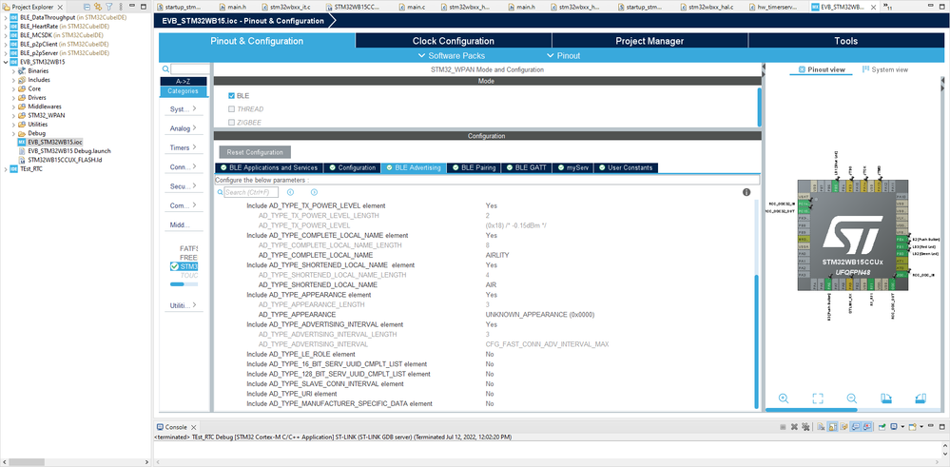Open myServ configuration tab
950x467 pixels.
573,167
